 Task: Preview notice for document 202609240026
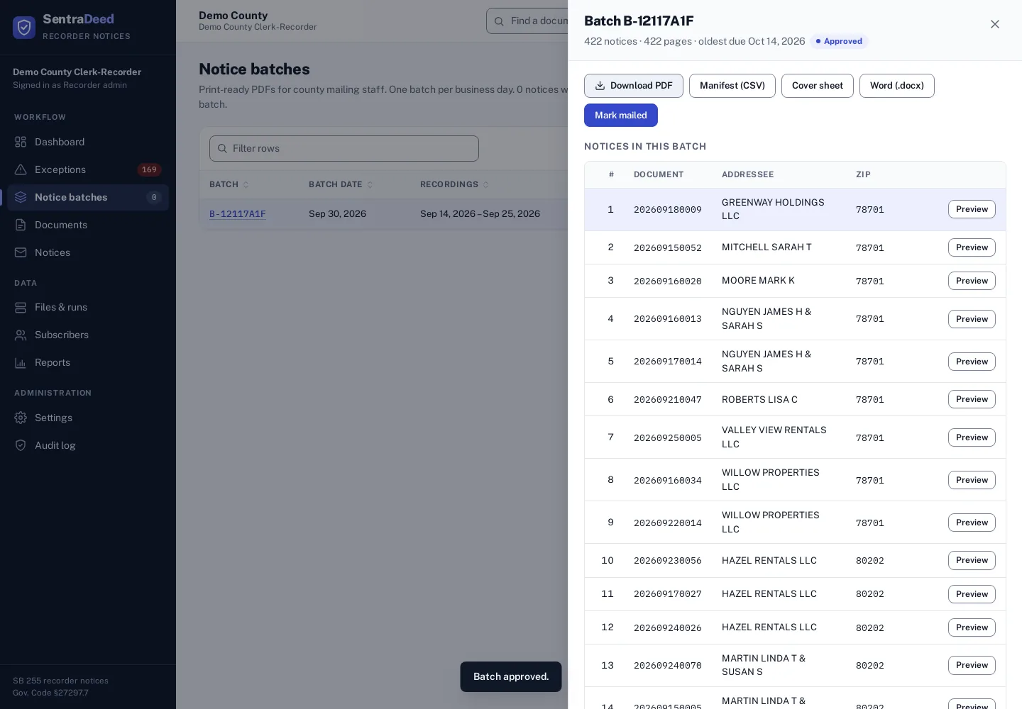point(972,627)
